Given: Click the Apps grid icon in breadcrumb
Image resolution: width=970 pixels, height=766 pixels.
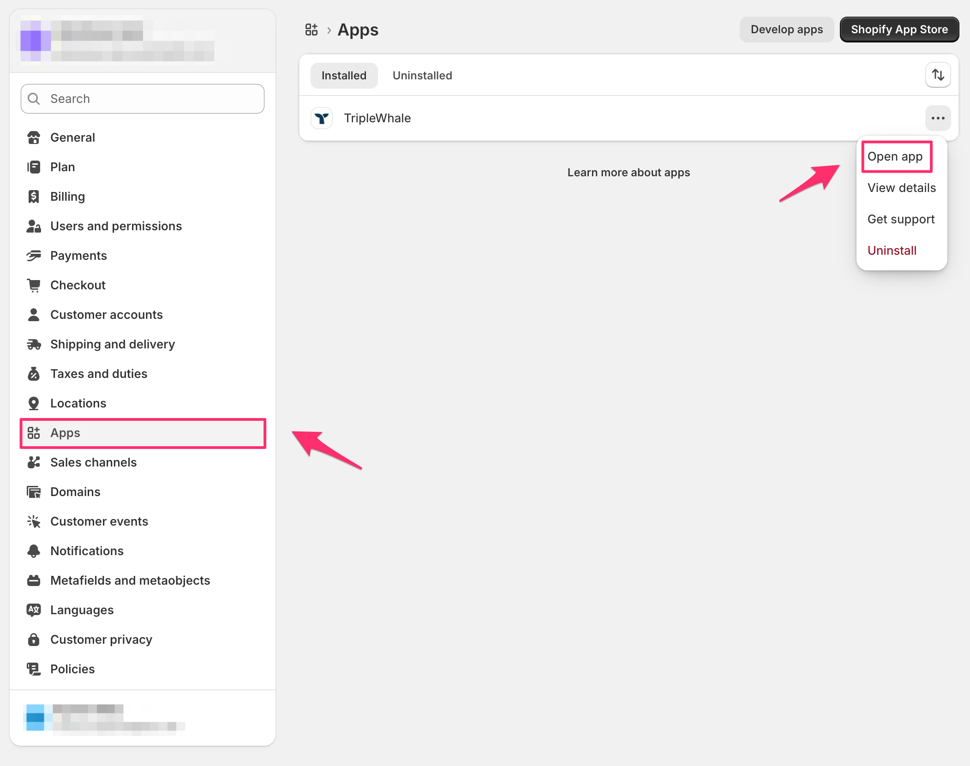Looking at the screenshot, I should [x=311, y=30].
